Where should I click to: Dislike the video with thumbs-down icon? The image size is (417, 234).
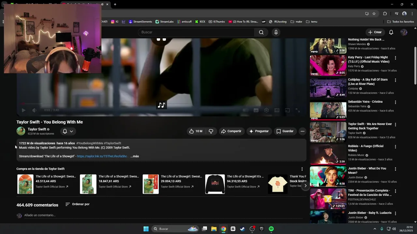[x=211, y=131]
